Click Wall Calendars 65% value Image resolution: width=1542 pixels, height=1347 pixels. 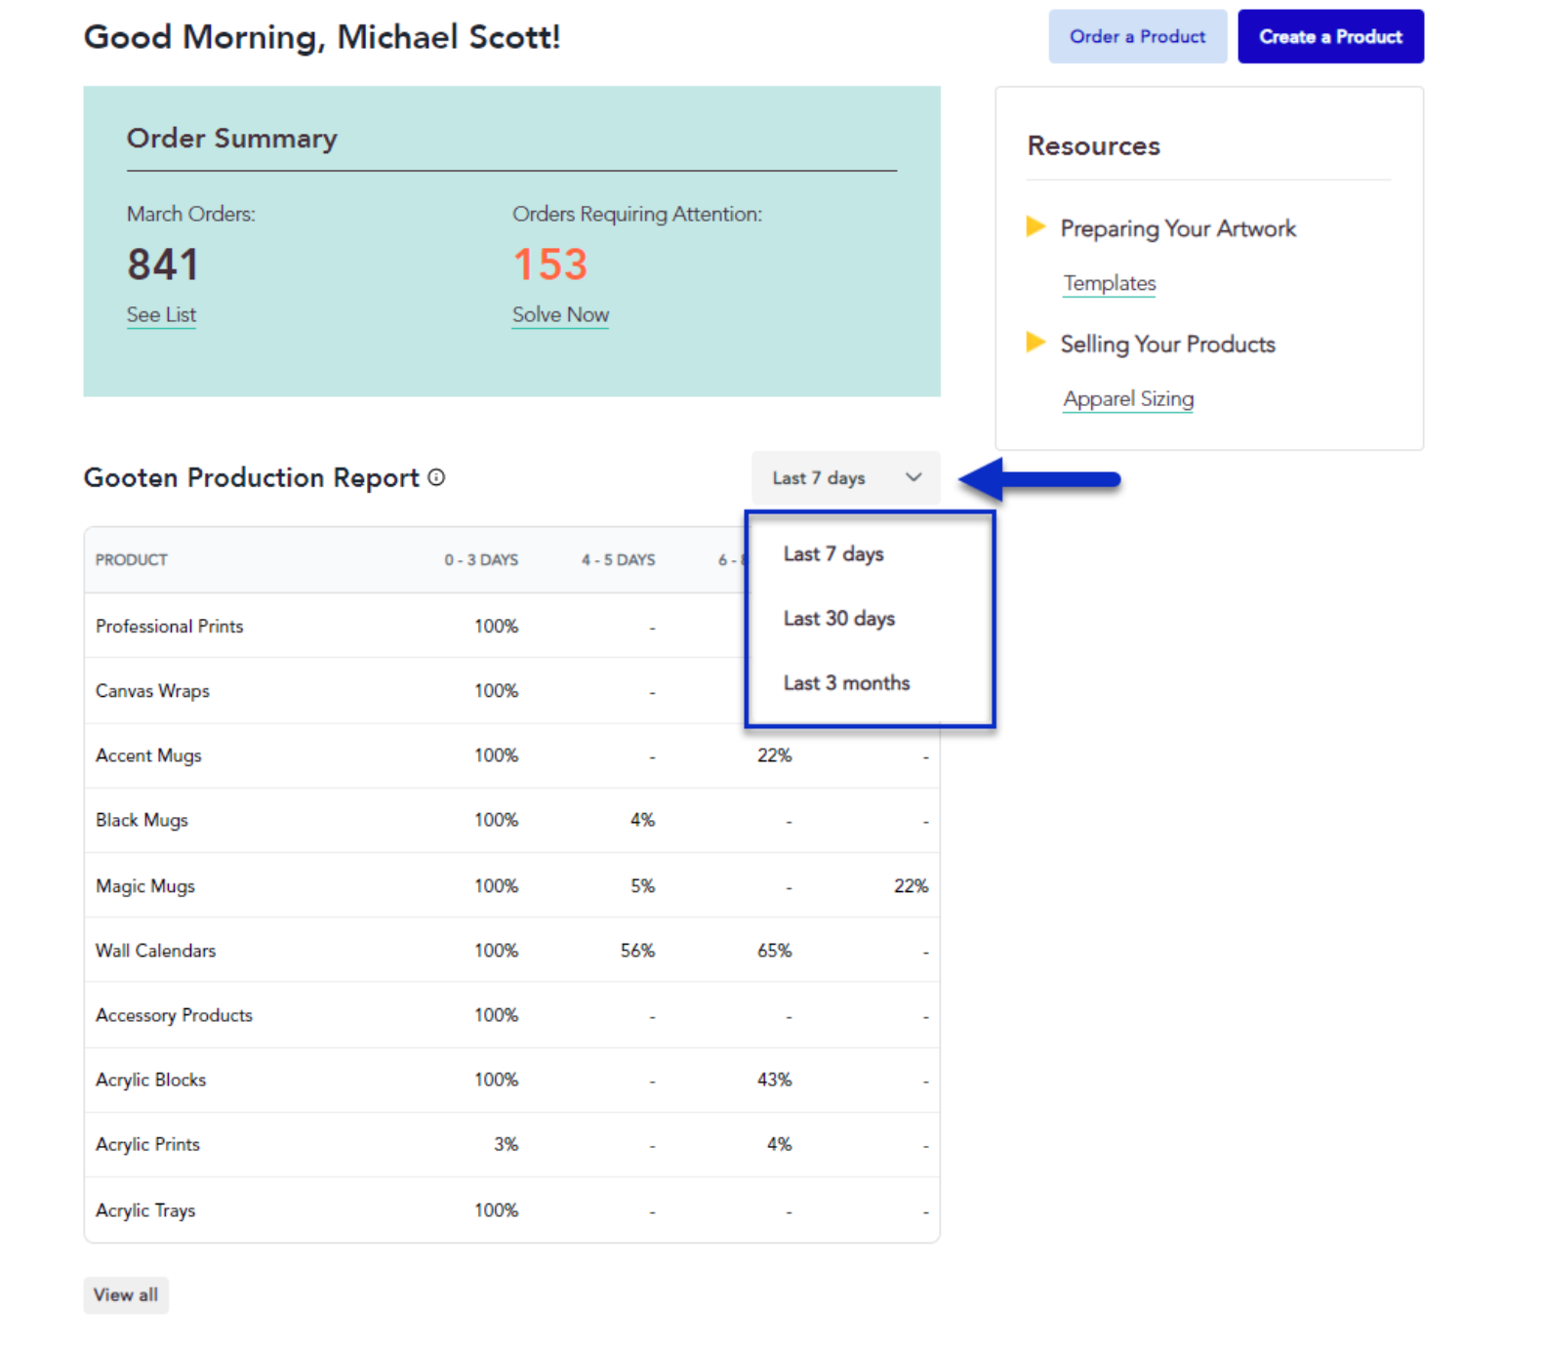pos(775,950)
